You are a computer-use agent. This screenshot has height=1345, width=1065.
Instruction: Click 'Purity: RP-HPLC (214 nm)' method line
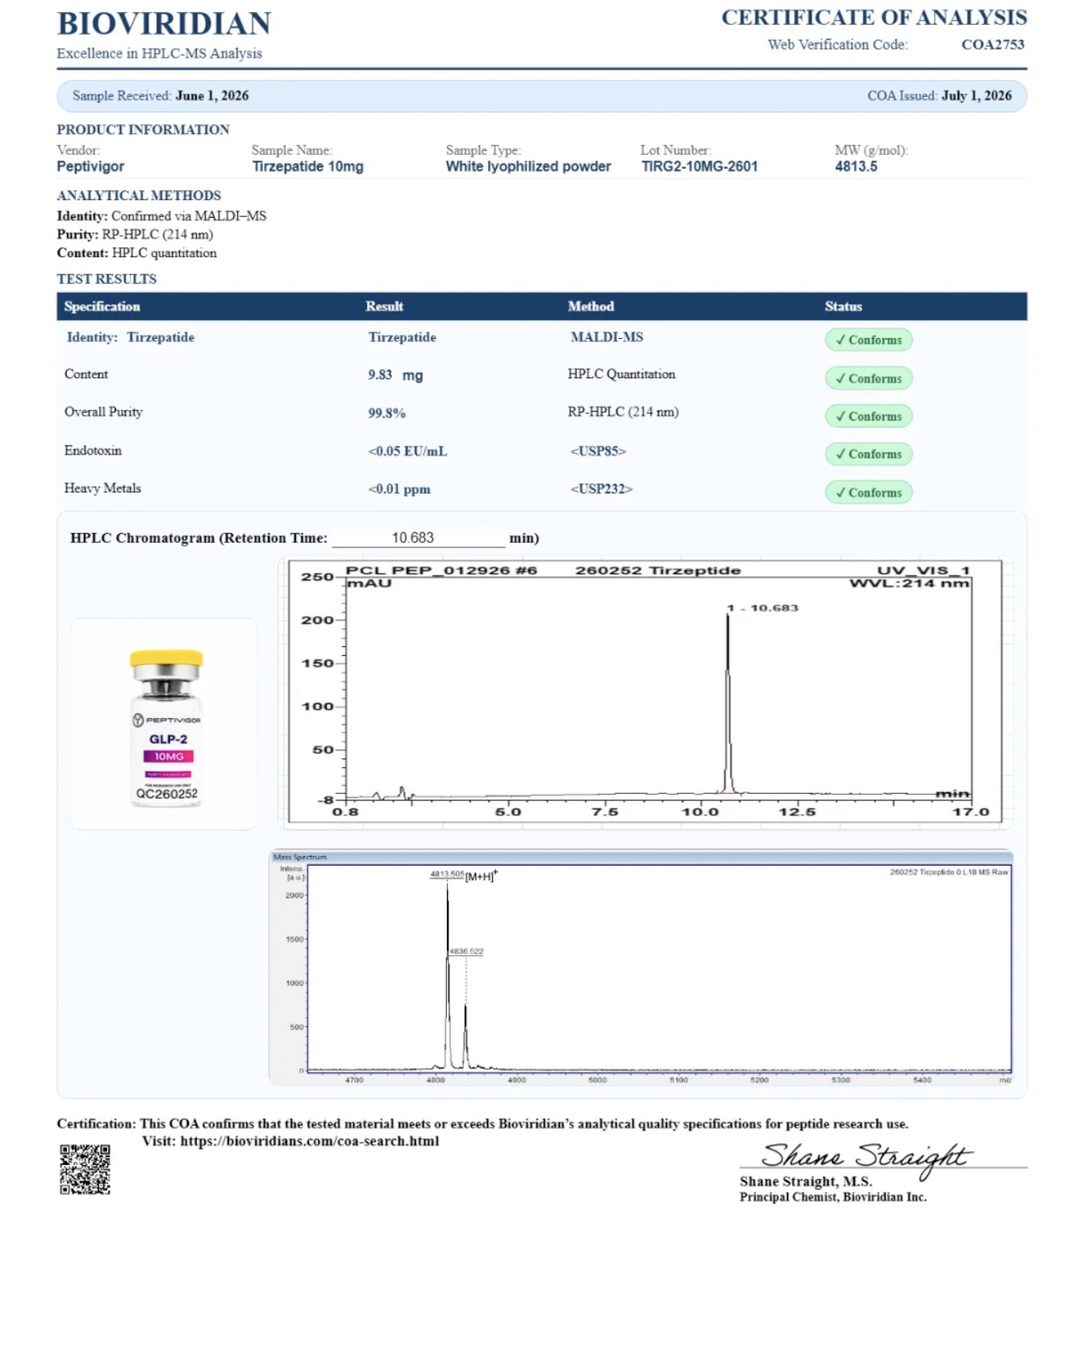[x=135, y=235]
